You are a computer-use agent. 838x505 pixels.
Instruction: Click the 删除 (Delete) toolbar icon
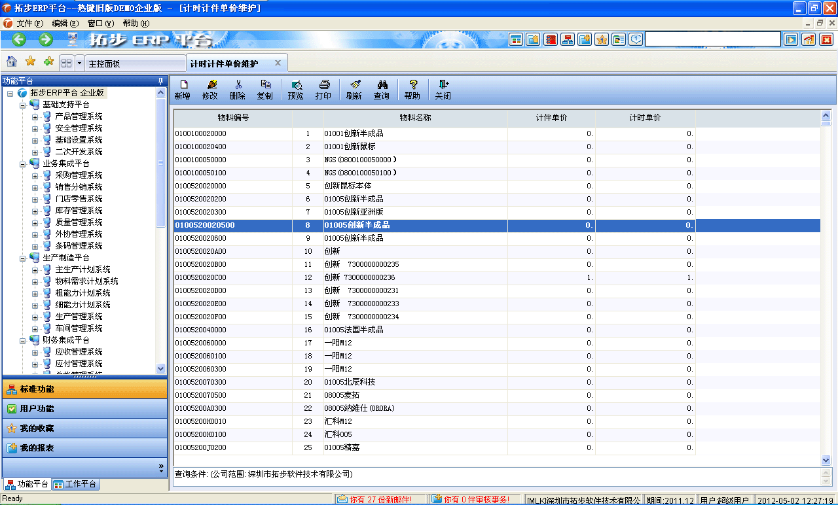[238, 89]
